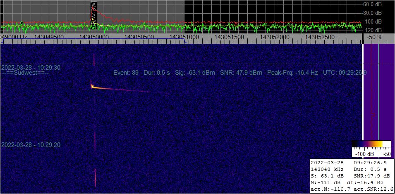Click 09:29:26.9 in the info box
This screenshot has width=395, height=194.
point(370,163)
